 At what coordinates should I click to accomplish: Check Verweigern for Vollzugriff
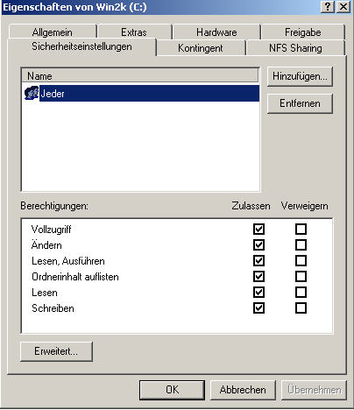point(301,230)
